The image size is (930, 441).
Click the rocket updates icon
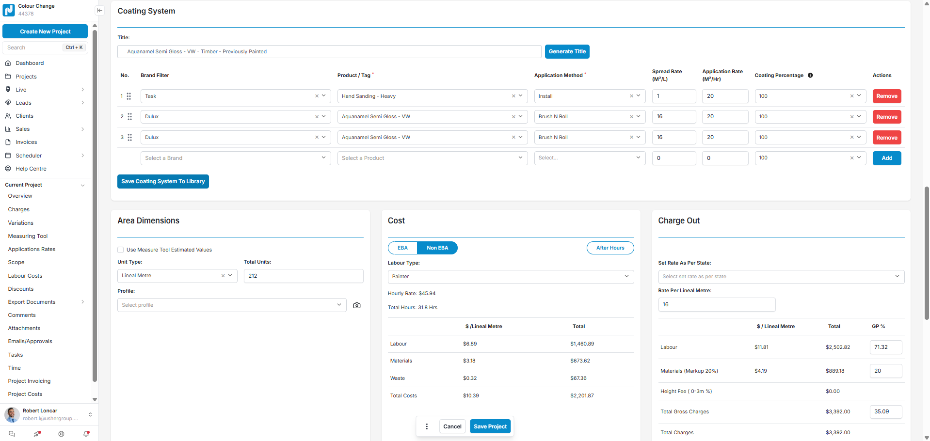pos(37,434)
